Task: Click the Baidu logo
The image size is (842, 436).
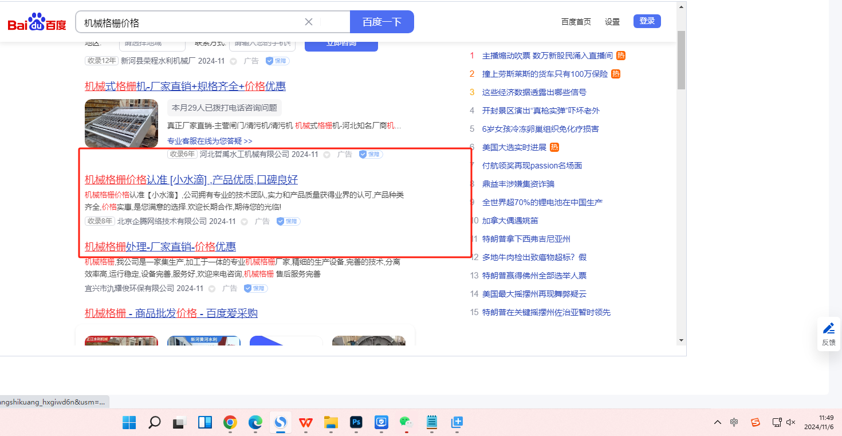Action: 37,22
